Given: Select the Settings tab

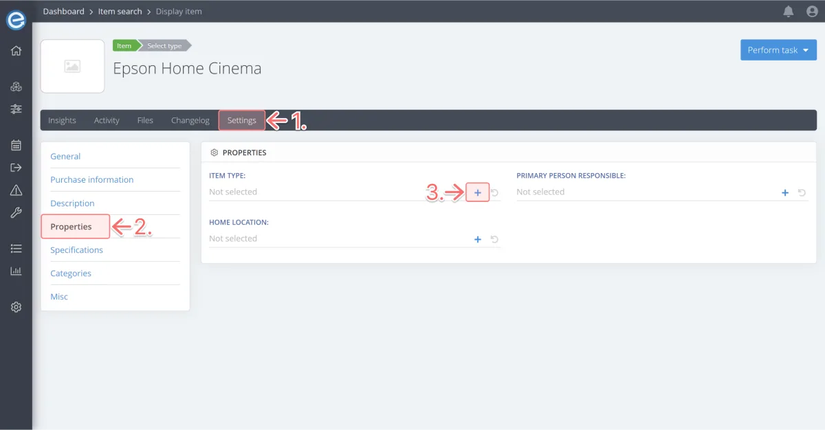Looking at the screenshot, I should (242, 120).
